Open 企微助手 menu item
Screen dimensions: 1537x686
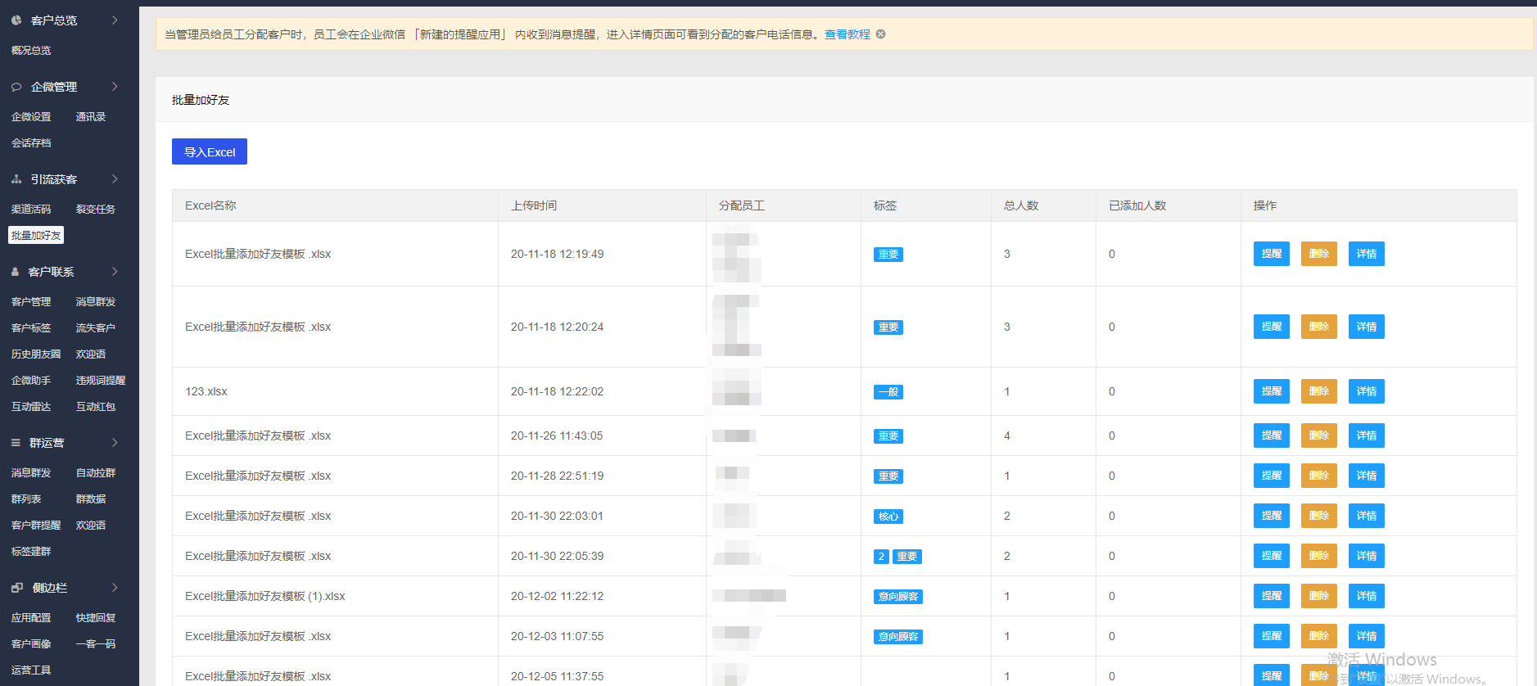tap(31, 381)
